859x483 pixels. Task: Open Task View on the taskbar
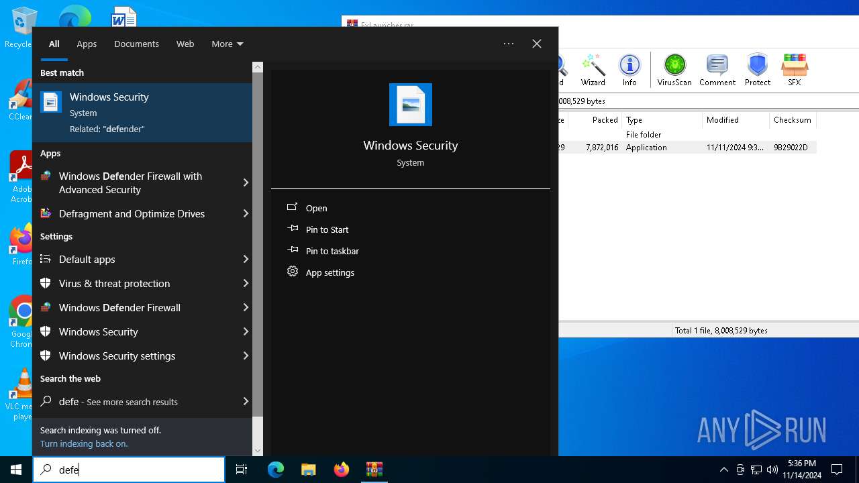click(242, 470)
